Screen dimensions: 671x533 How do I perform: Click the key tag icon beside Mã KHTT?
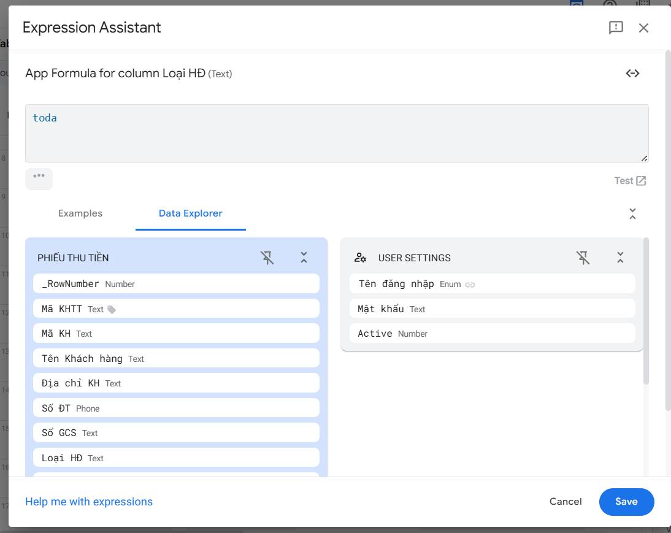pos(112,309)
